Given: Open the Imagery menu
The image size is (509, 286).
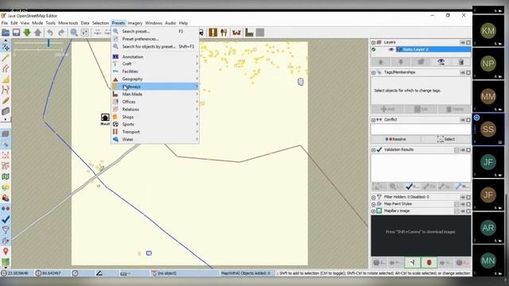Looking at the screenshot, I should 134,23.
